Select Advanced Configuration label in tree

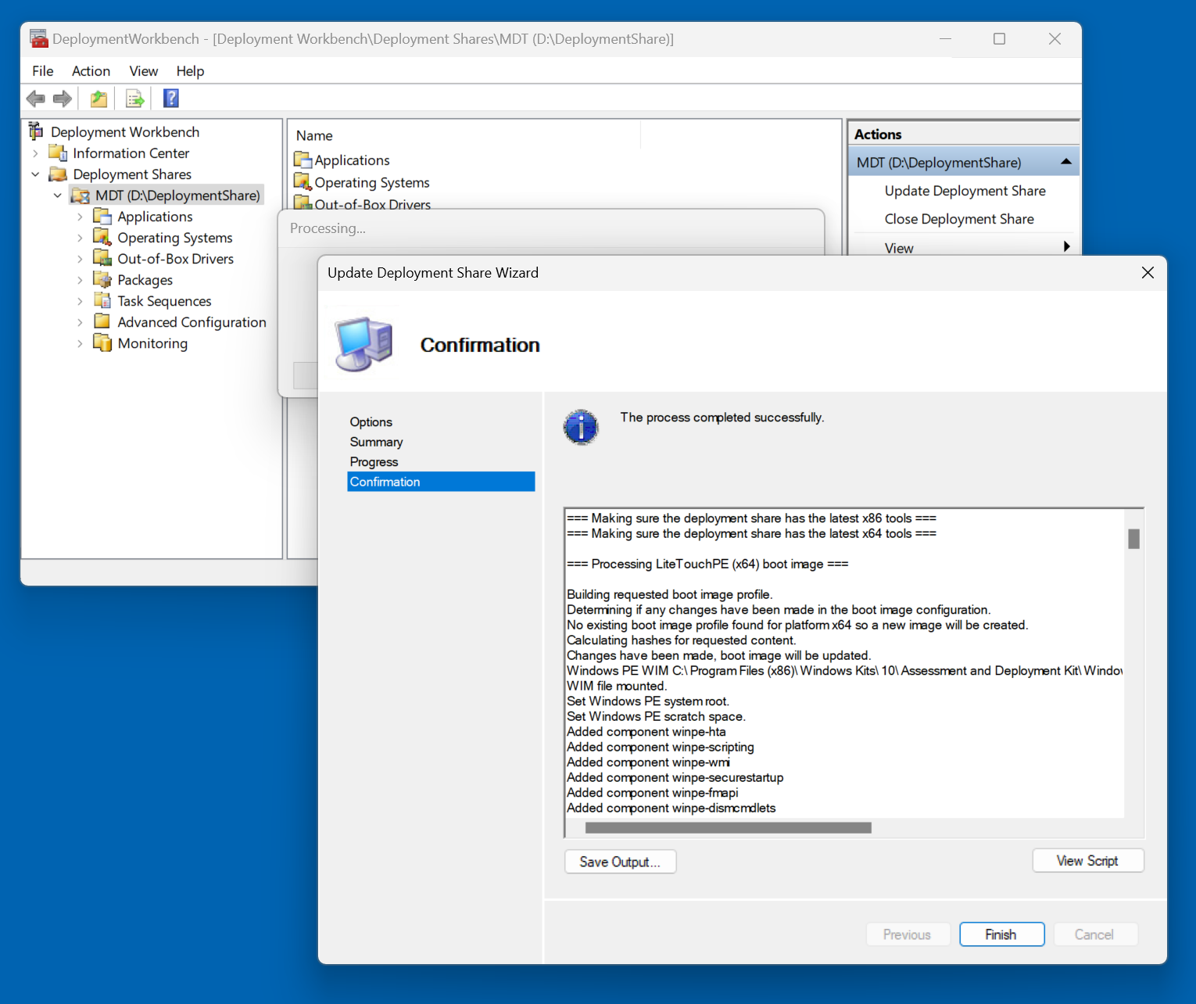point(192,322)
